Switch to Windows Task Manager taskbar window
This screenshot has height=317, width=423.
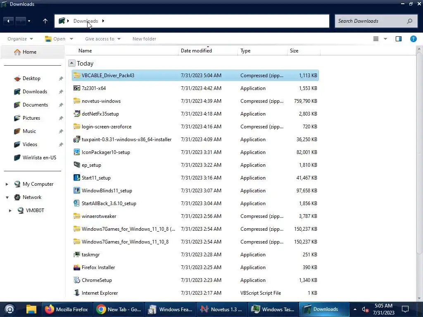click(x=273, y=309)
